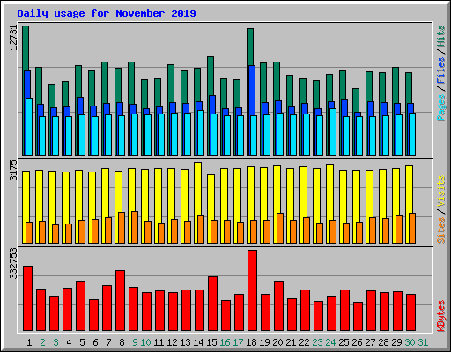This screenshot has height=352, width=451.
Task: Click day label '20' on the x-axis
Action: [277, 342]
